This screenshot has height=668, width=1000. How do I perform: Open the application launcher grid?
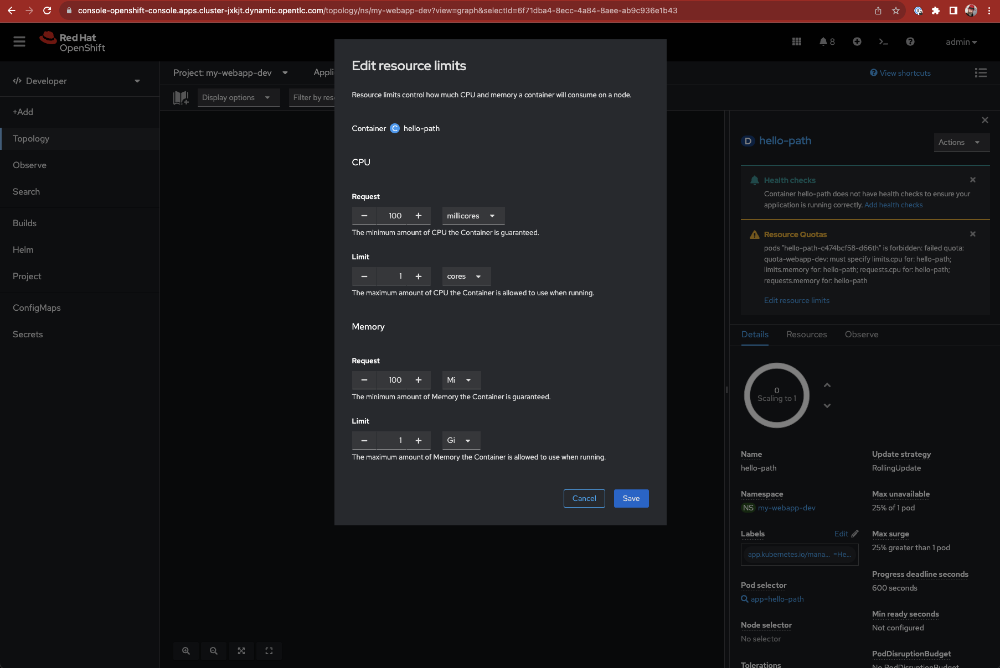[797, 41]
